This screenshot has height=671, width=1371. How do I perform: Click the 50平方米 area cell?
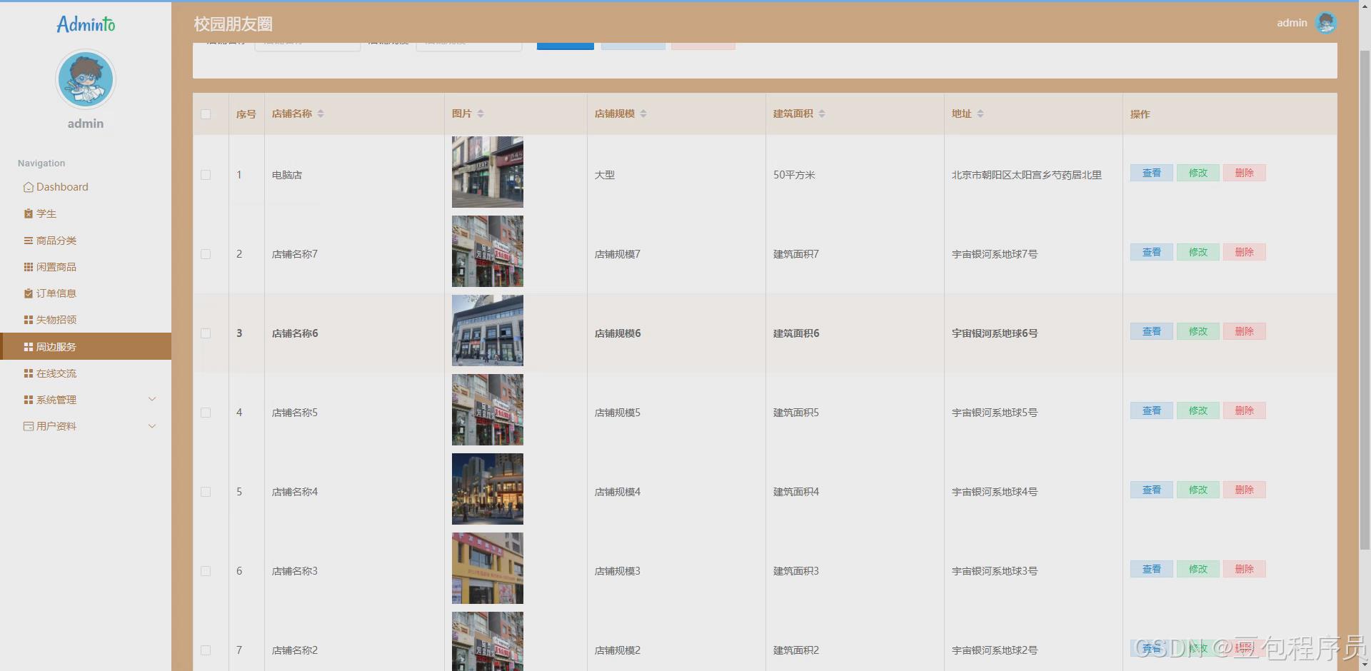[x=794, y=175]
